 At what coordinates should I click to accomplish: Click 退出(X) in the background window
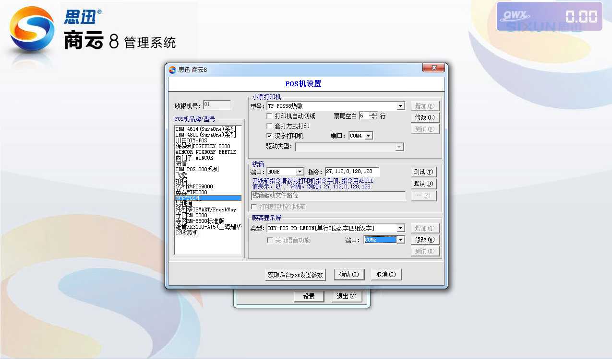(347, 297)
